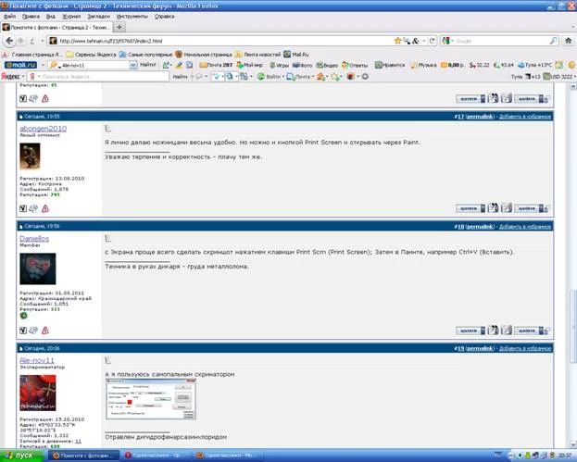Click the Тула +13°C weather item
Viewport: 577px width, 462px height.
coord(535,65)
